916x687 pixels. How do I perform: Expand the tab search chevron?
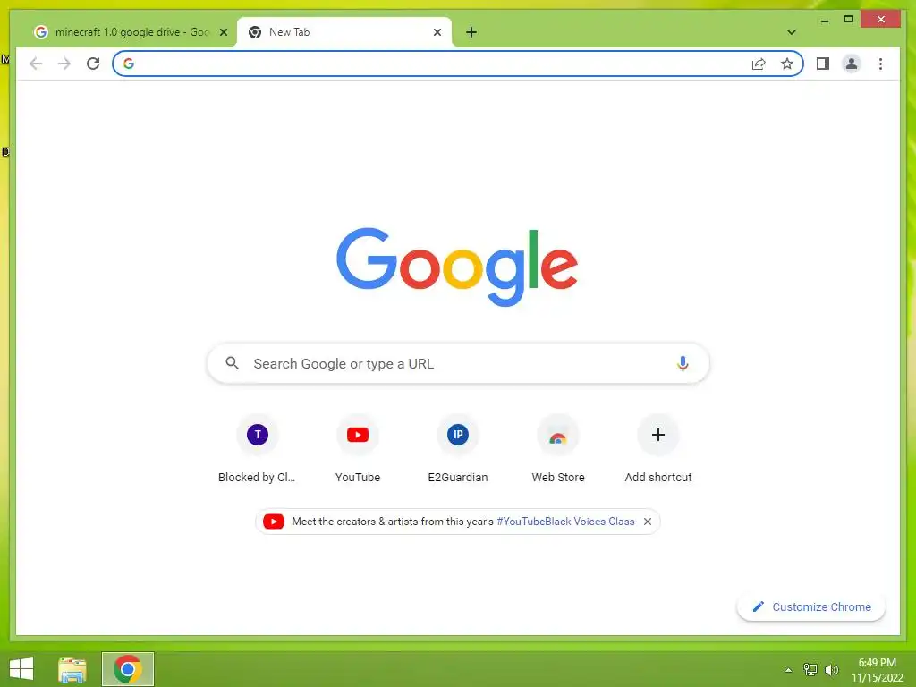point(791,32)
